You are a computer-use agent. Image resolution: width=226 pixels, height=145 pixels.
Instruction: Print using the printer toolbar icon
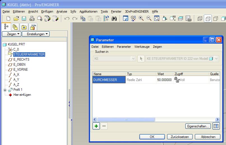tap(32, 18)
